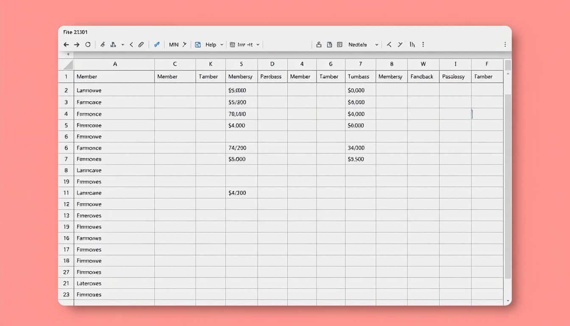
Task: Click the list icon before Nedtels
Action: tap(340, 45)
